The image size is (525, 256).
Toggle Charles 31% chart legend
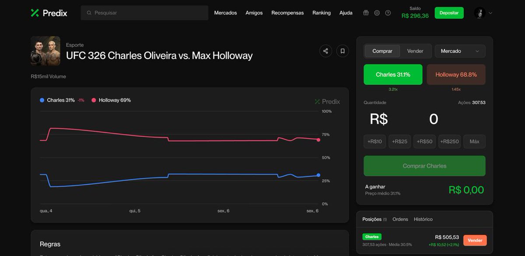57,100
